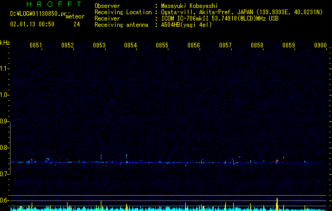
Task: Click the gray frequency range bracket on left axis
Action: pyautogui.click(x=11, y=148)
